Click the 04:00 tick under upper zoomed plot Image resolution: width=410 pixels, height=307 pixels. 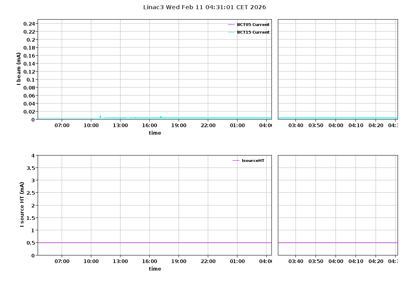pyautogui.click(x=336, y=126)
